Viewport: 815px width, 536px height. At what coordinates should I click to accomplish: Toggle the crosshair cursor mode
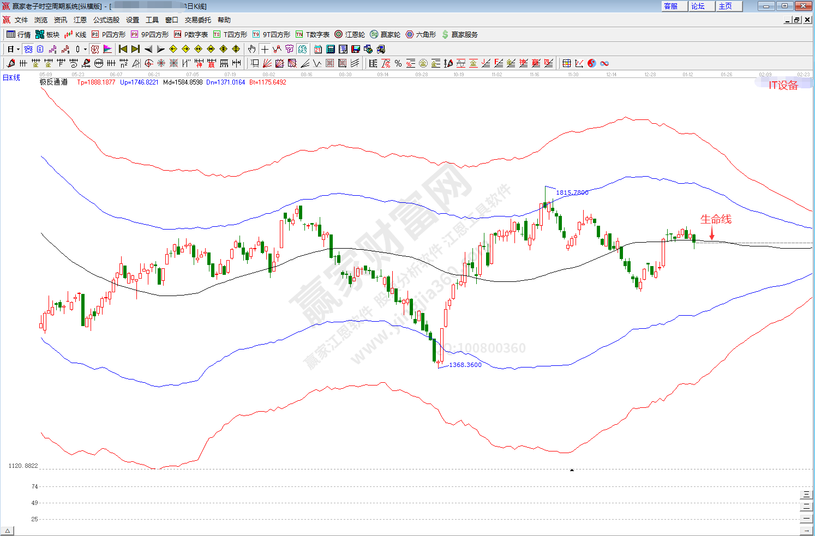coord(265,49)
